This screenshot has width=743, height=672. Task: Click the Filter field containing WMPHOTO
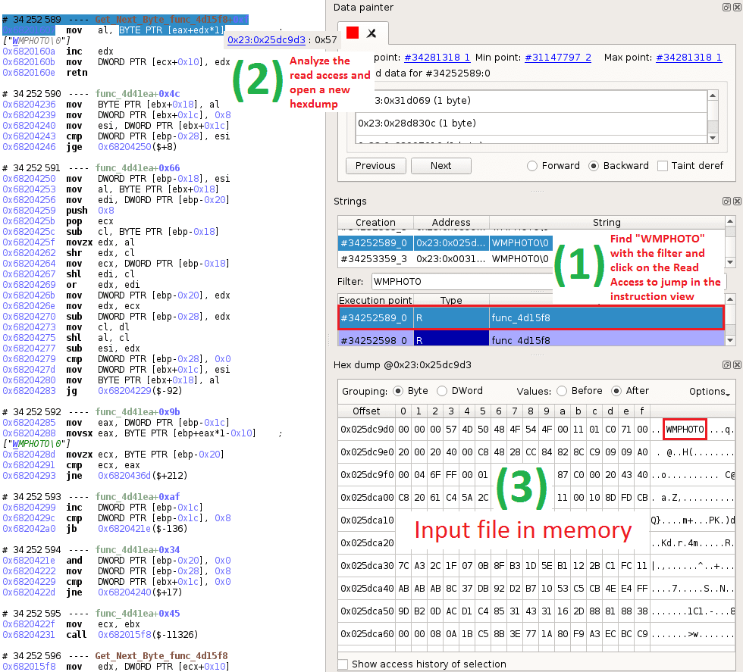[x=462, y=282]
